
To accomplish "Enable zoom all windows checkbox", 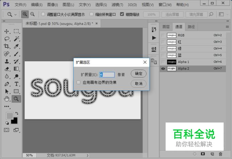I will (x=92, y=14).
